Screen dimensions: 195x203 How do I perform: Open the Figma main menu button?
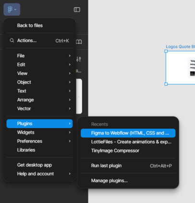[x=12, y=10]
